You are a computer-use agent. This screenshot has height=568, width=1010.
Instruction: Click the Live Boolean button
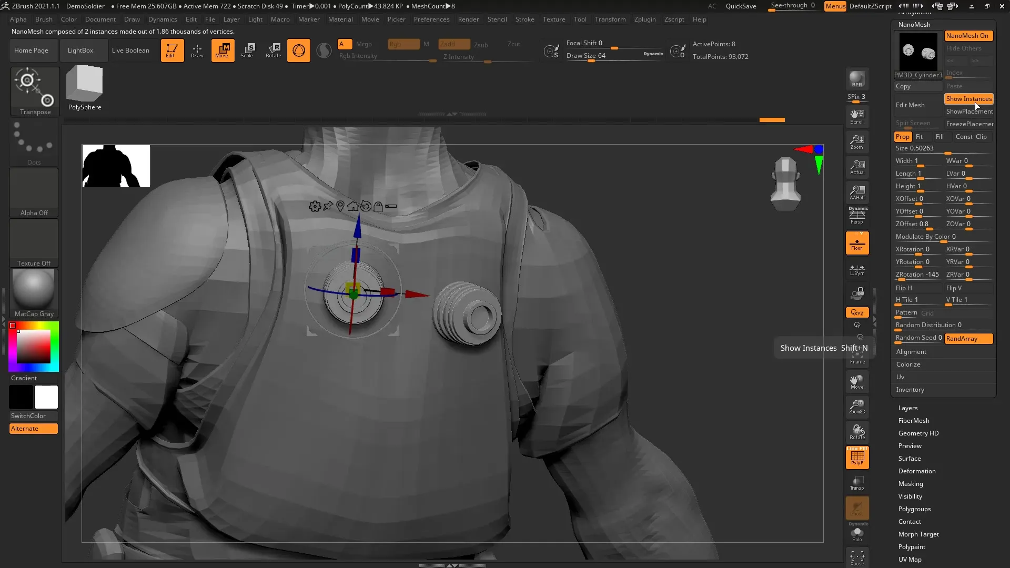[x=130, y=50]
